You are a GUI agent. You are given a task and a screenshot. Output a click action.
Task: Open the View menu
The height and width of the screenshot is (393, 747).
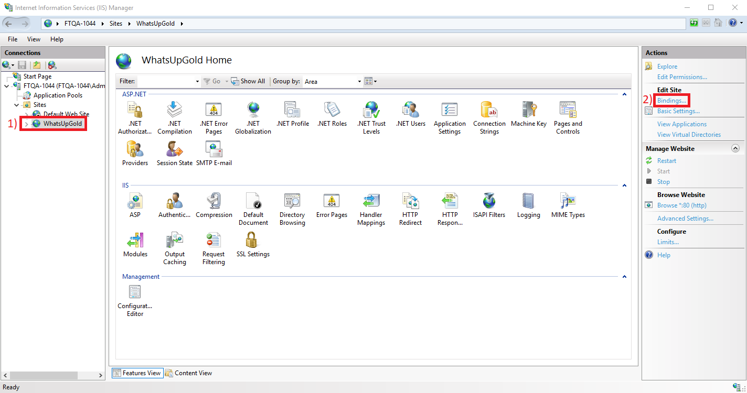[34, 39]
